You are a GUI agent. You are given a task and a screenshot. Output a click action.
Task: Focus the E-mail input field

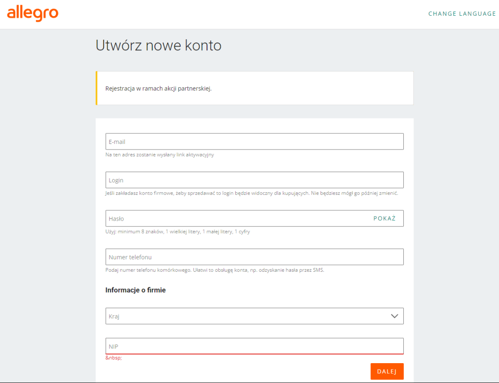(254, 142)
